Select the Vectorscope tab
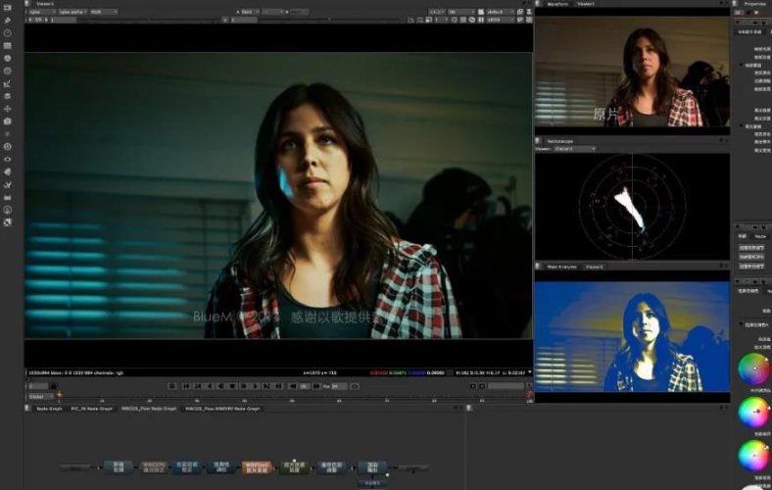 tap(561, 141)
